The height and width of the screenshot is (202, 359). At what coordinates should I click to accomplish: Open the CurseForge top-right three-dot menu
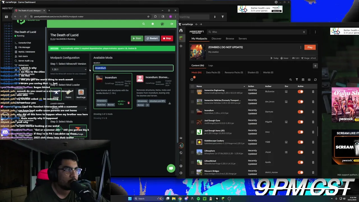coord(315,32)
